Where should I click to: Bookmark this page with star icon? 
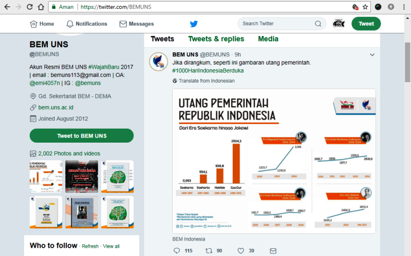point(365,7)
